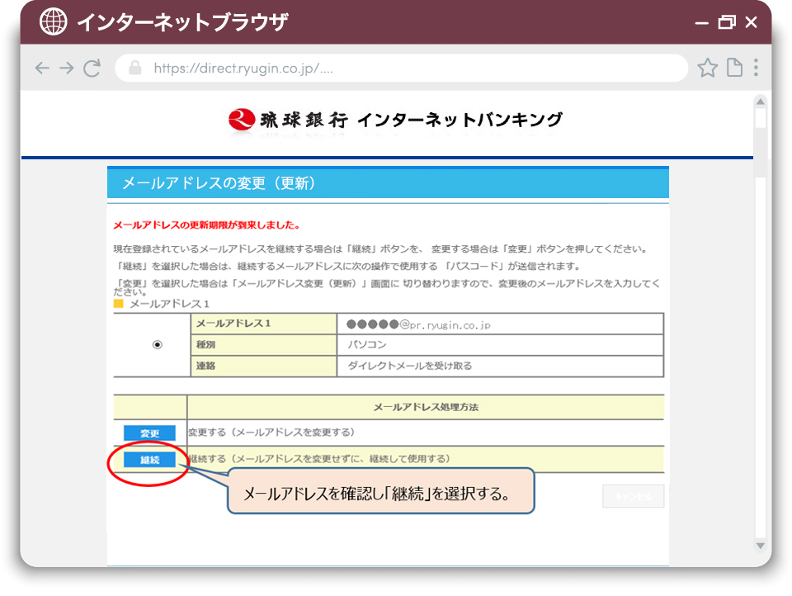Open the page document icon
Screen dimensions: 792x596
click(x=734, y=68)
